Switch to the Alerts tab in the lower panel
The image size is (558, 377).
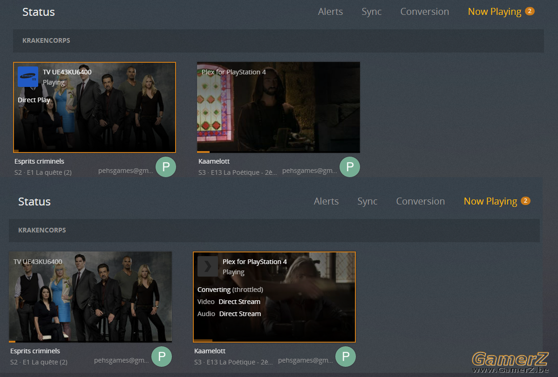coord(326,201)
